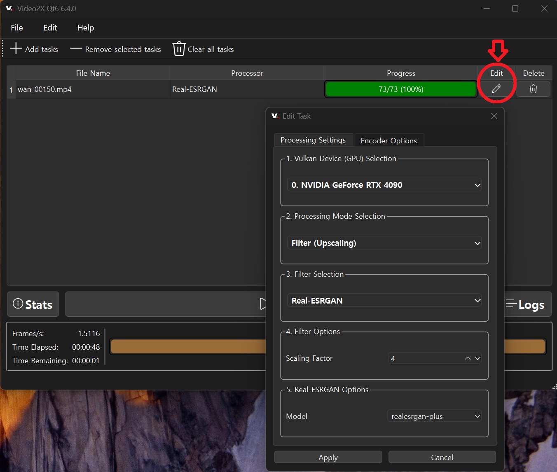The width and height of the screenshot is (557, 472).
Task: Click the play start icon button
Action: (263, 304)
